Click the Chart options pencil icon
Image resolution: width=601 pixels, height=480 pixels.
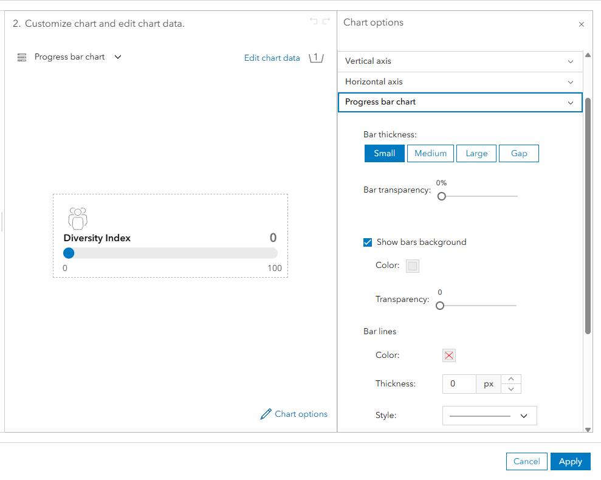click(266, 414)
